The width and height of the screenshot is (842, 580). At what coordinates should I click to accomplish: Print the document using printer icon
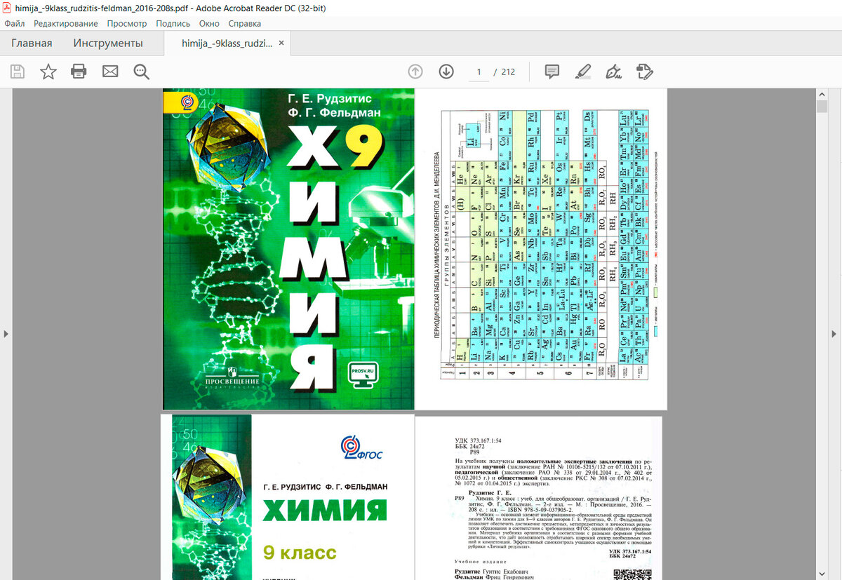(x=79, y=72)
